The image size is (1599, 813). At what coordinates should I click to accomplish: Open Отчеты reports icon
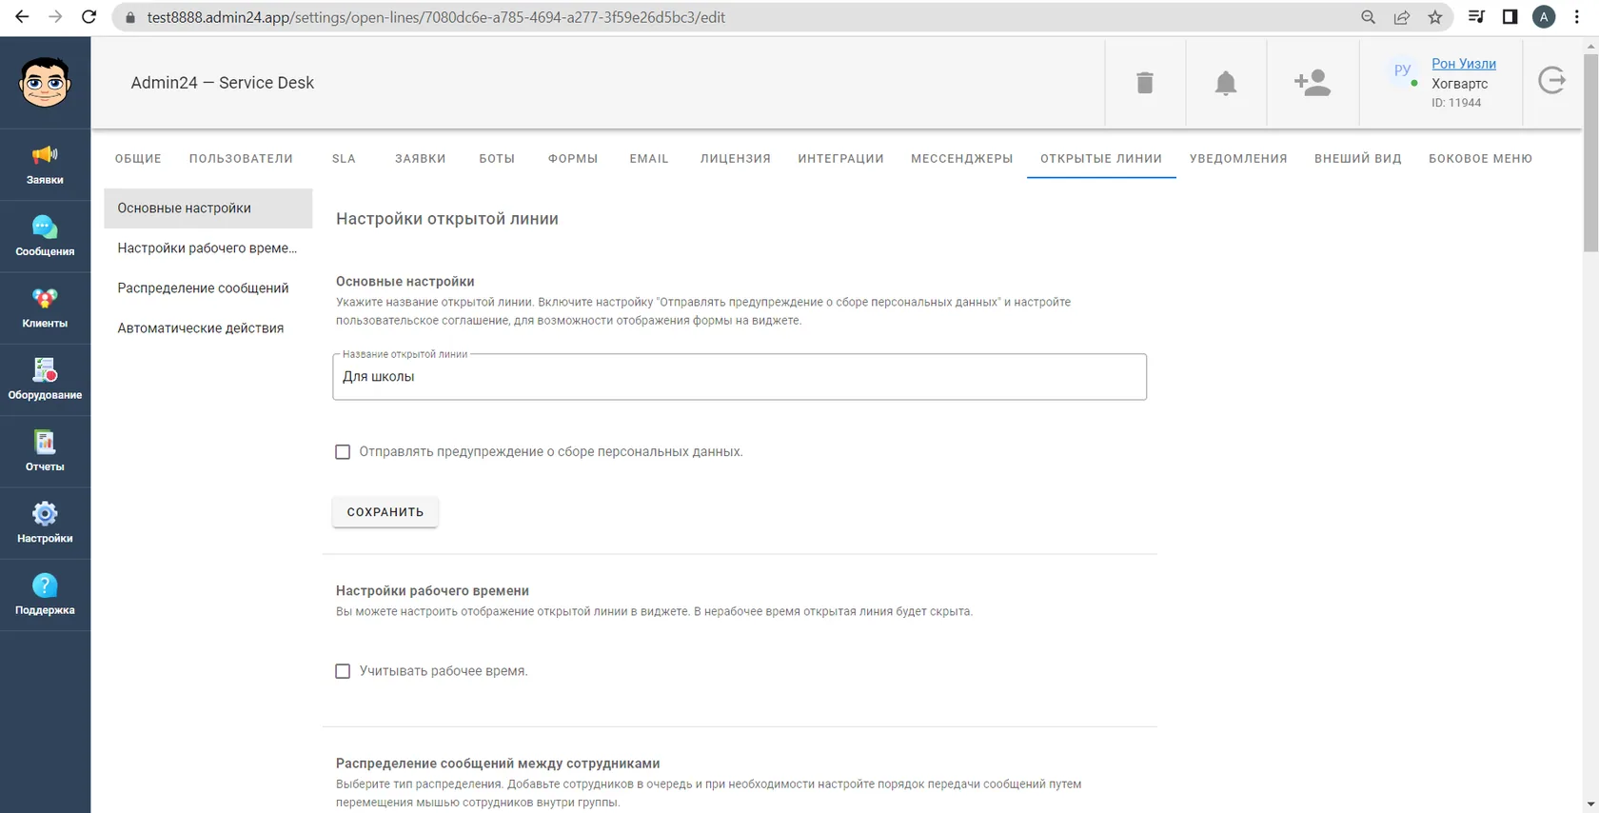[45, 451]
